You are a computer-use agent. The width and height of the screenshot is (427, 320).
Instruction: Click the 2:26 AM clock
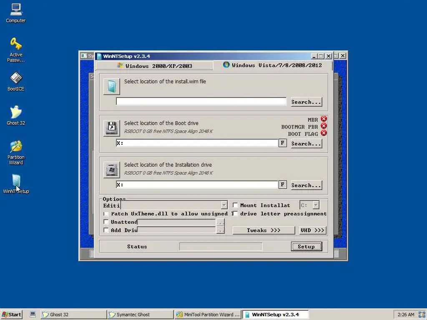406,315
